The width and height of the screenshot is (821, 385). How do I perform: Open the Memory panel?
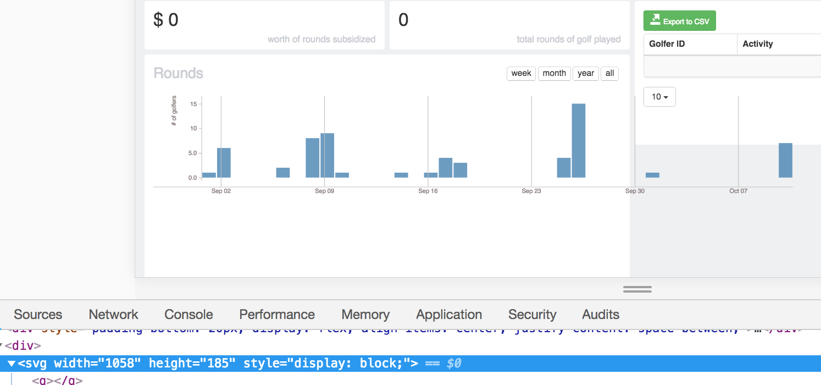pos(365,314)
